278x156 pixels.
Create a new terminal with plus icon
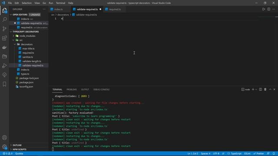pos(253,90)
